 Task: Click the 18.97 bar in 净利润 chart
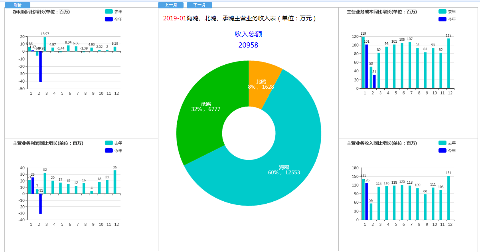click(x=45, y=44)
